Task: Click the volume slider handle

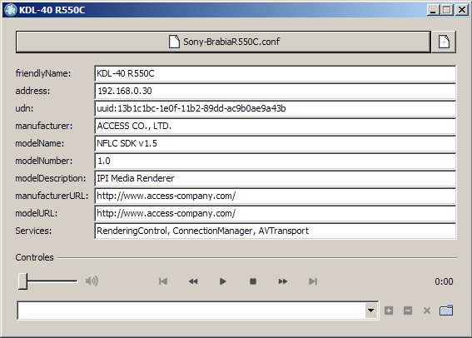Action: coord(22,281)
